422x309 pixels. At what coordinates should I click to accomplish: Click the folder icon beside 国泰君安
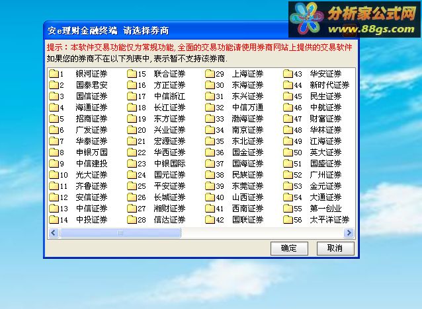54,85
